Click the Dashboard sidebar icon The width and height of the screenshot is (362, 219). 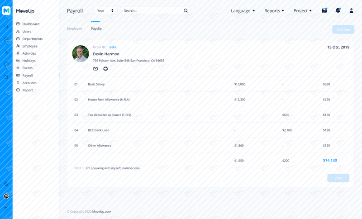18,24
